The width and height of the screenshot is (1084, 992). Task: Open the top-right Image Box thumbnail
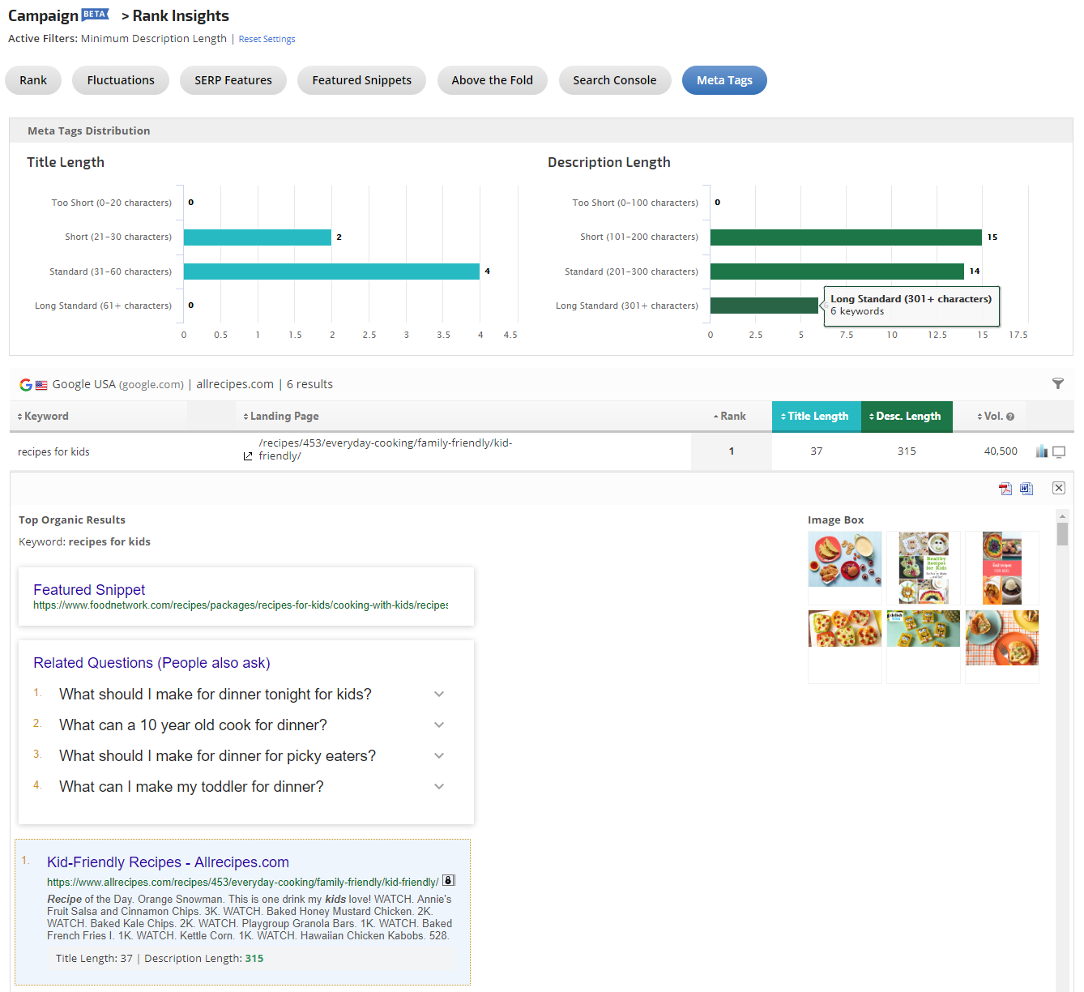click(1002, 567)
